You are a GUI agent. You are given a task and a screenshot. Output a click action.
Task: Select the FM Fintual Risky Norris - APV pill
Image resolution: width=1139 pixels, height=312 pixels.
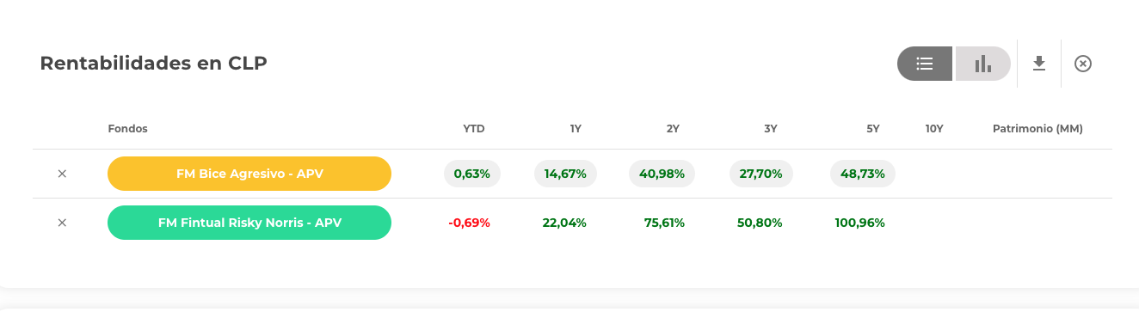[249, 223]
